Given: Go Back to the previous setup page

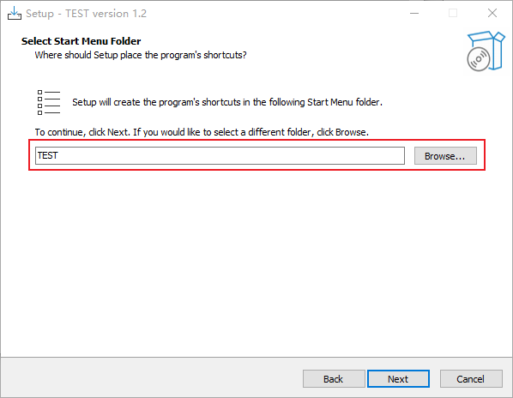Looking at the screenshot, I should 334,379.
